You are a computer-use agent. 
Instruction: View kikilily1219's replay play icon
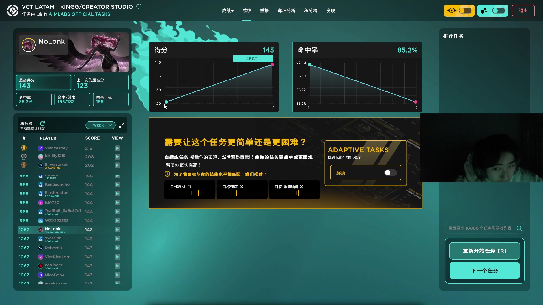(x=117, y=157)
